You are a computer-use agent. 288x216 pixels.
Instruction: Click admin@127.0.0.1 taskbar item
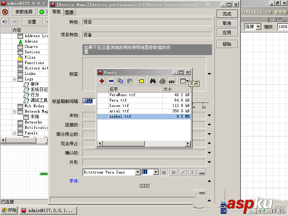point(48,211)
